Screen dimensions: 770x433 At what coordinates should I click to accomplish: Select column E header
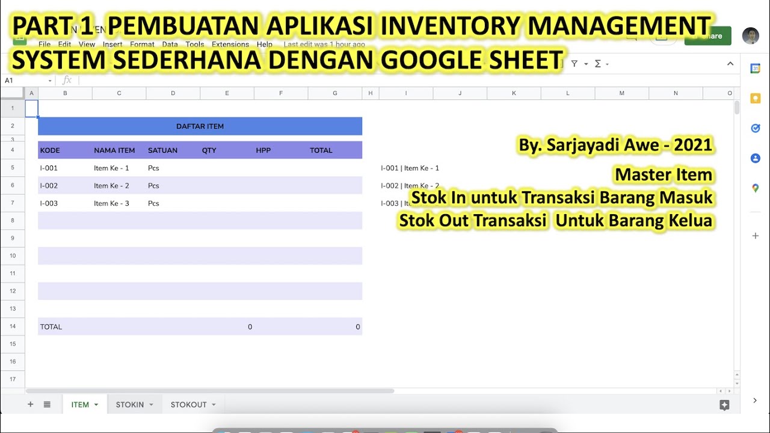227,93
